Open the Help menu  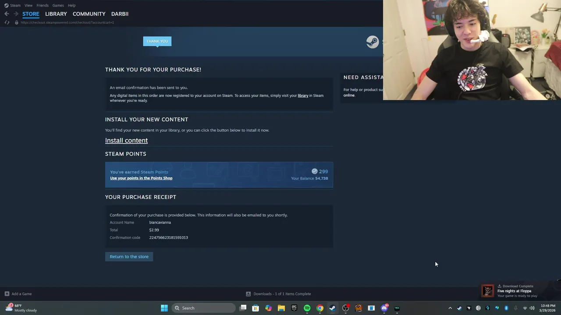click(71, 5)
